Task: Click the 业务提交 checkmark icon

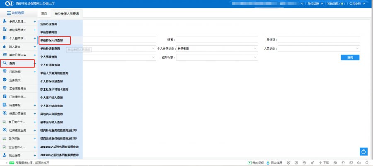Action: (x=5, y=80)
